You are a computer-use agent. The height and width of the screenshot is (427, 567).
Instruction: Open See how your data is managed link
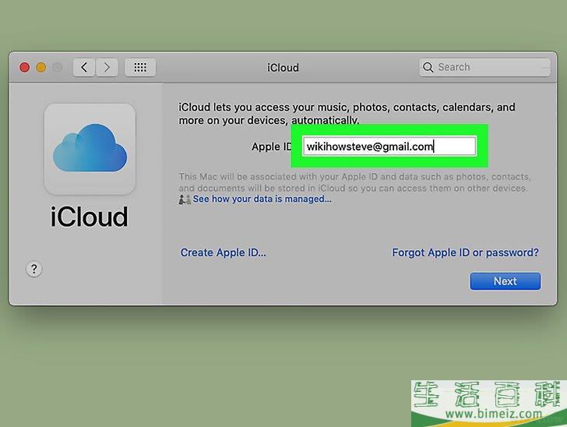click(262, 199)
